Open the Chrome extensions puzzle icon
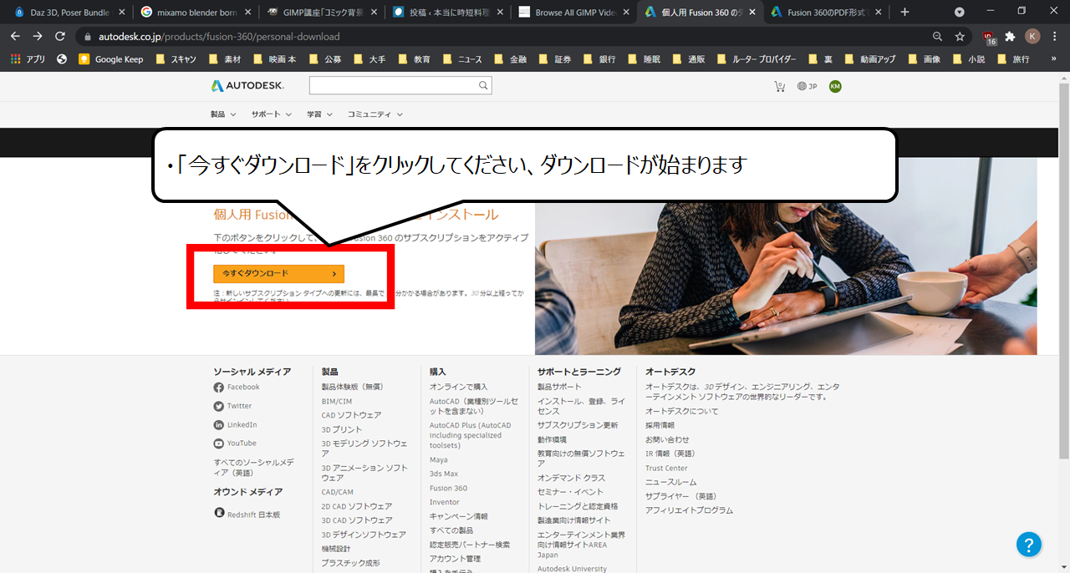This screenshot has width=1070, height=573. [1010, 37]
